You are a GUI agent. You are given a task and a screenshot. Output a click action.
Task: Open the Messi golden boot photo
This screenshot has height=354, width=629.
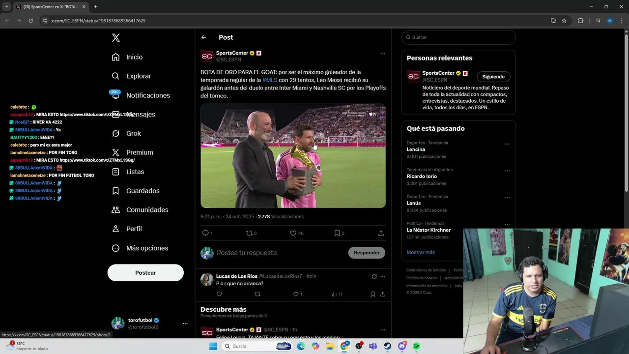293,156
